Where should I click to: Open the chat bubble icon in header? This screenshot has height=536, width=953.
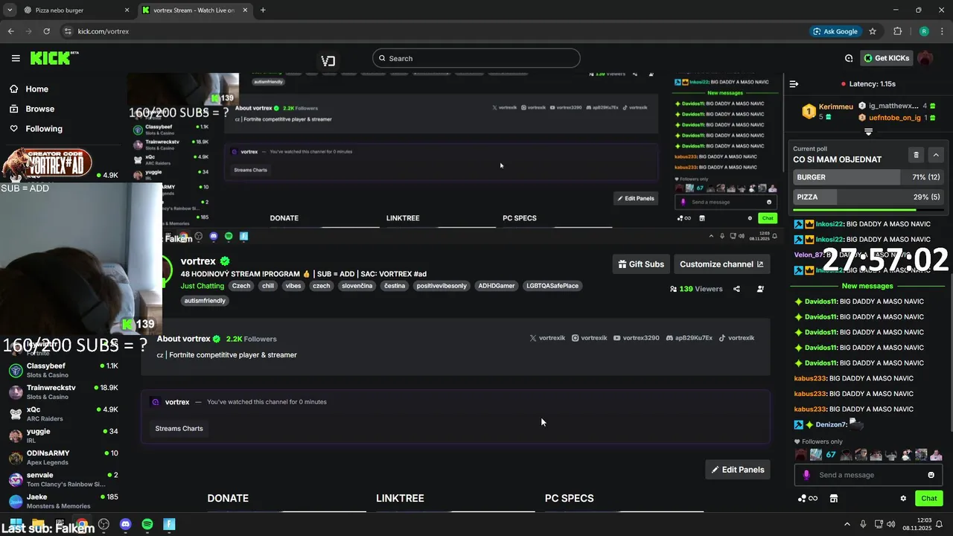[849, 58]
